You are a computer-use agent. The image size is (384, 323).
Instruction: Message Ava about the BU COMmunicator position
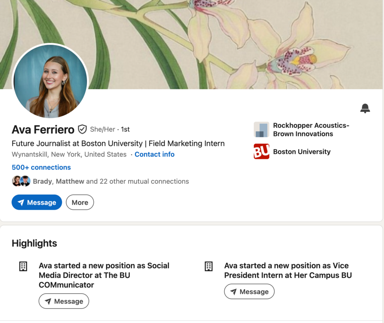point(64,301)
